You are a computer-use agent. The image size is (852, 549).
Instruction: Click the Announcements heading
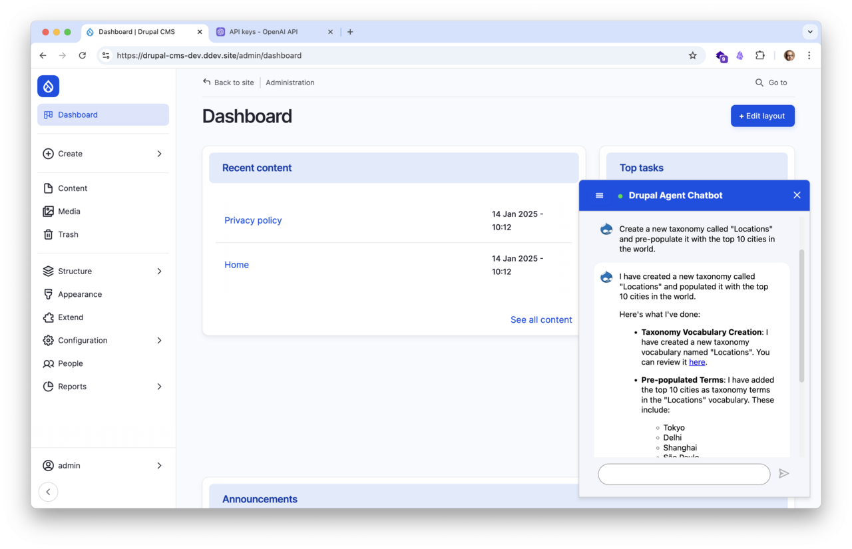(260, 499)
